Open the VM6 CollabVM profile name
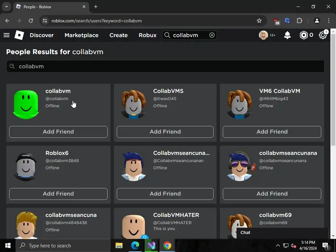 click(x=280, y=91)
